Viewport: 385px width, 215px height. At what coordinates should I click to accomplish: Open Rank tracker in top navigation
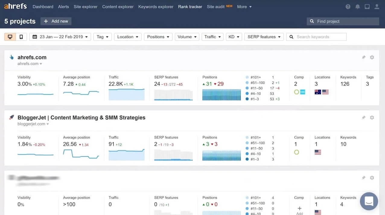pyautogui.click(x=190, y=7)
